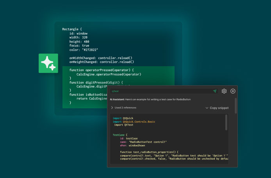Send the prompt with the paper plane icon
This screenshot has height=178, width=271.
[215, 91]
